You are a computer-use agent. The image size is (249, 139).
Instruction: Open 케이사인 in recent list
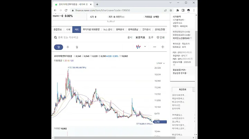[x=176, y=105]
